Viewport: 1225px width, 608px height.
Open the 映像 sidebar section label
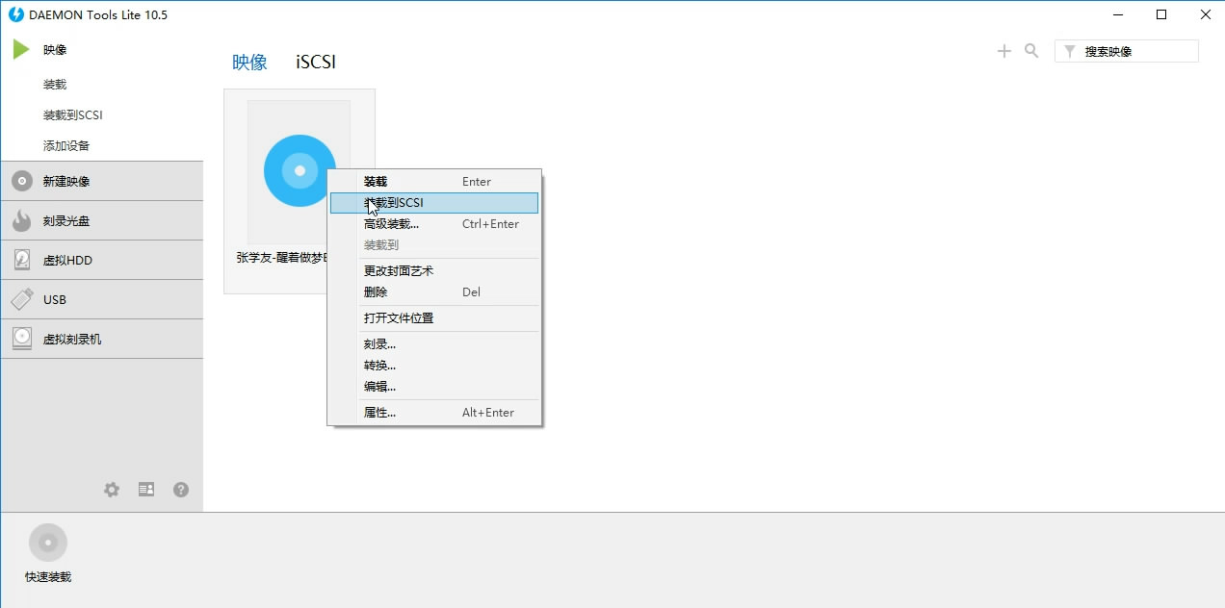point(55,50)
